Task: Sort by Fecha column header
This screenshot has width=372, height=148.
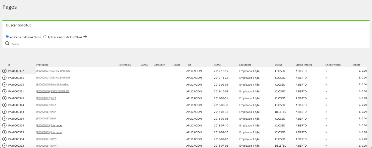Action: 217,65
